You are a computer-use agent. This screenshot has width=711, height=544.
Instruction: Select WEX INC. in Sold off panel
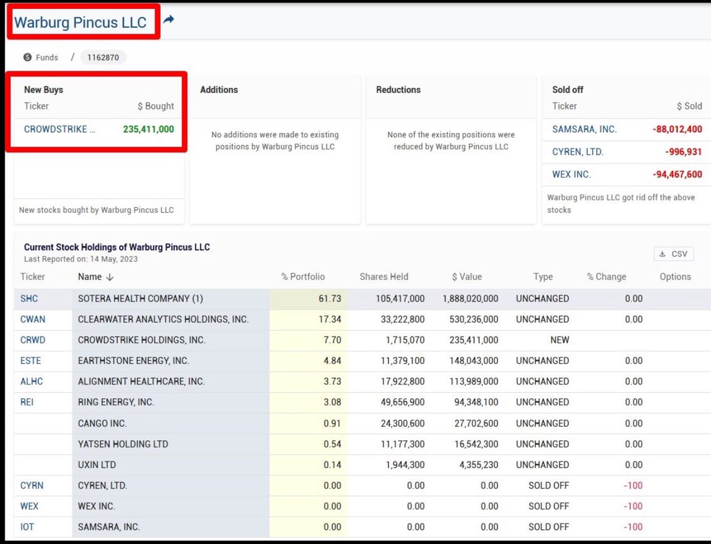pyautogui.click(x=571, y=174)
